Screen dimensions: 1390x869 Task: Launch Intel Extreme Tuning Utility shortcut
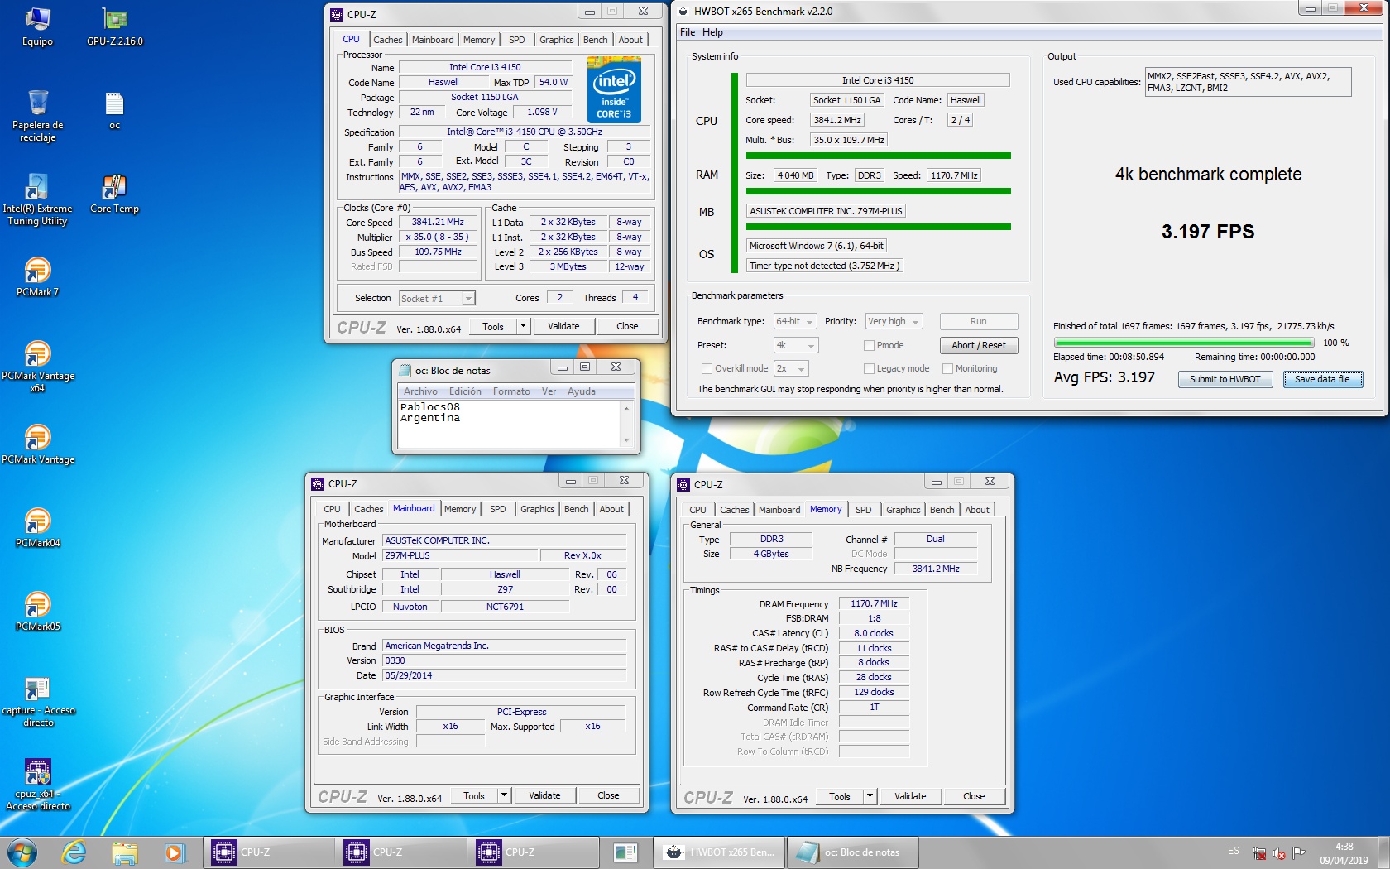[37, 199]
